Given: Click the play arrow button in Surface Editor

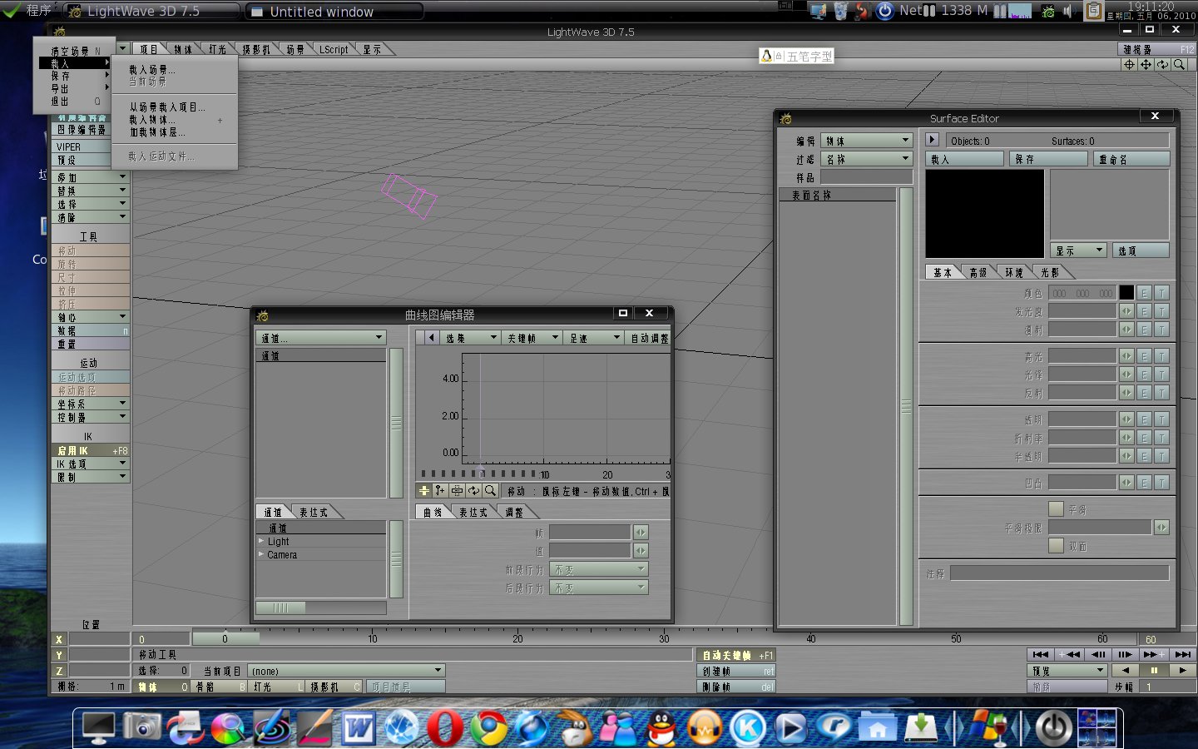Looking at the screenshot, I should click(x=932, y=140).
